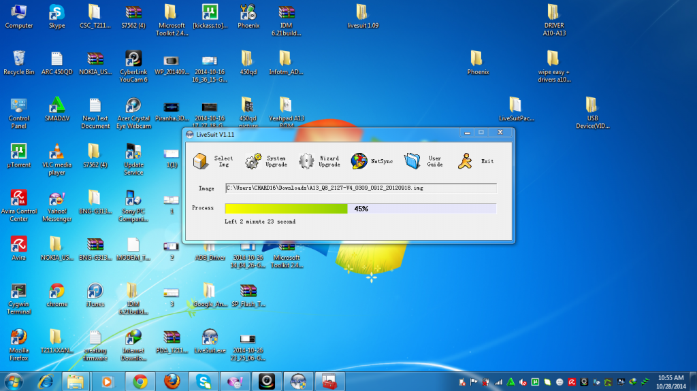The image size is (697, 391).
Task: Open Yeahpad A13 ROM folder
Action: coord(287,112)
